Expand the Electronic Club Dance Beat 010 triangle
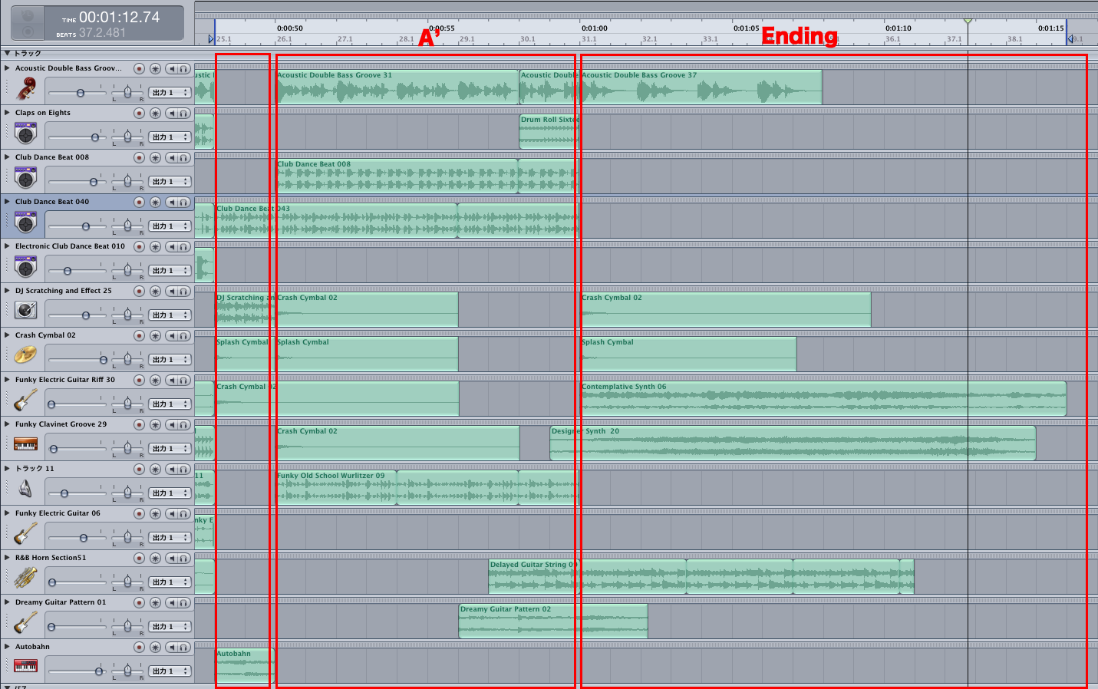 point(7,246)
